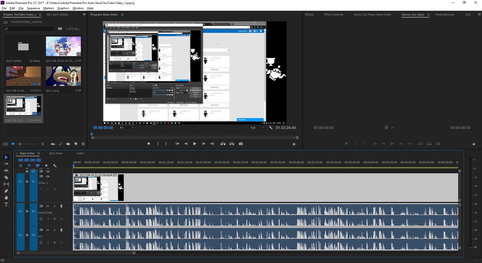
Task: Open the Fit zoom level dropdown
Action: point(127,128)
